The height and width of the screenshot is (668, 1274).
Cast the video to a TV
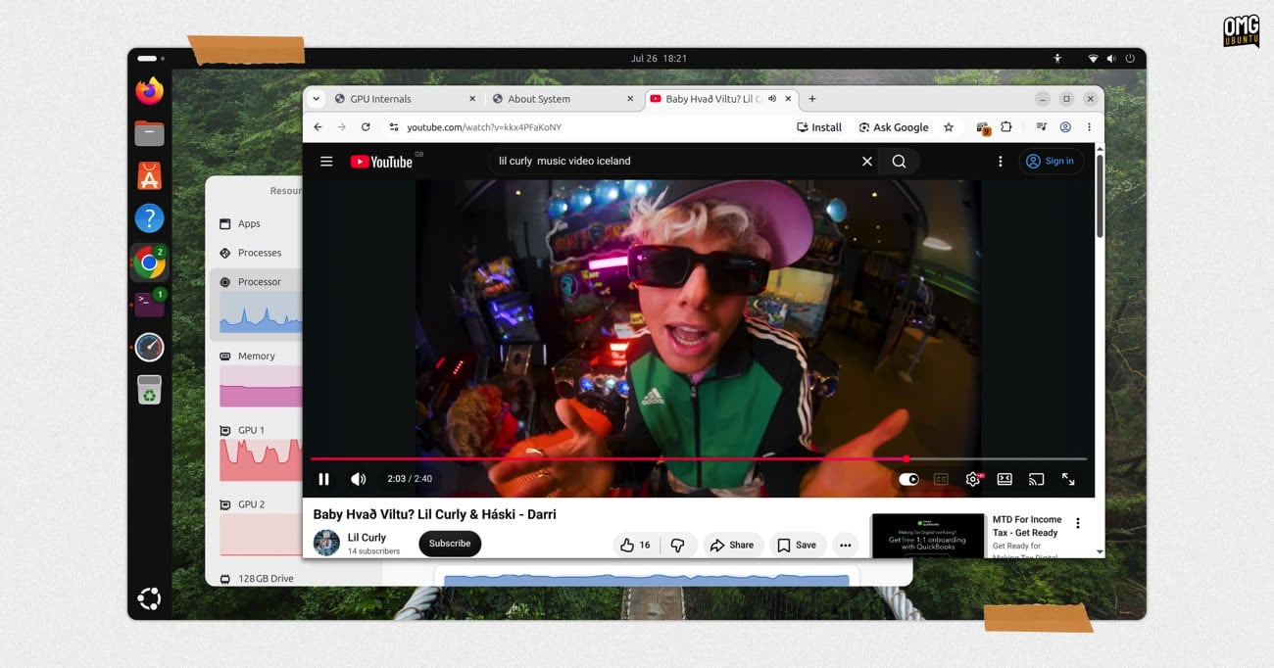coord(1036,479)
